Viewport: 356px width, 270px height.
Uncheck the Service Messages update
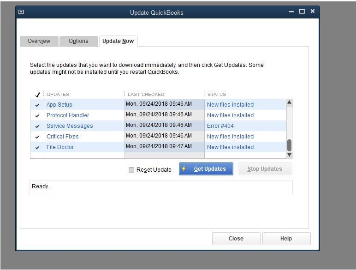point(37,126)
